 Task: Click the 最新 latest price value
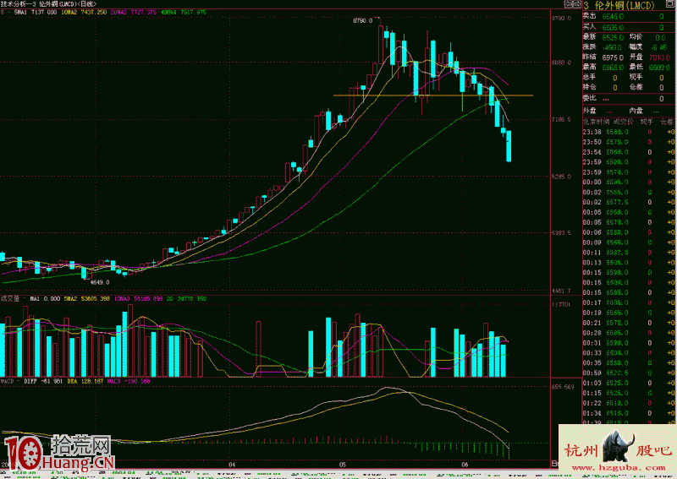613,37
